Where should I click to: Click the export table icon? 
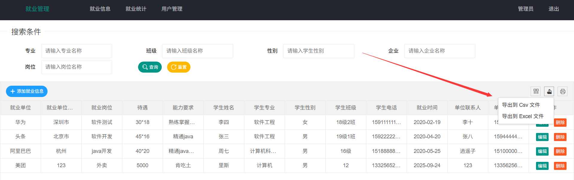click(549, 91)
